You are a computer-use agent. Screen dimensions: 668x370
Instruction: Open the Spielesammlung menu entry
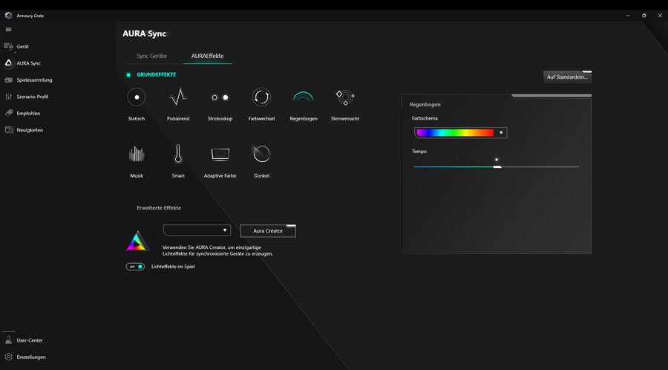point(34,80)
